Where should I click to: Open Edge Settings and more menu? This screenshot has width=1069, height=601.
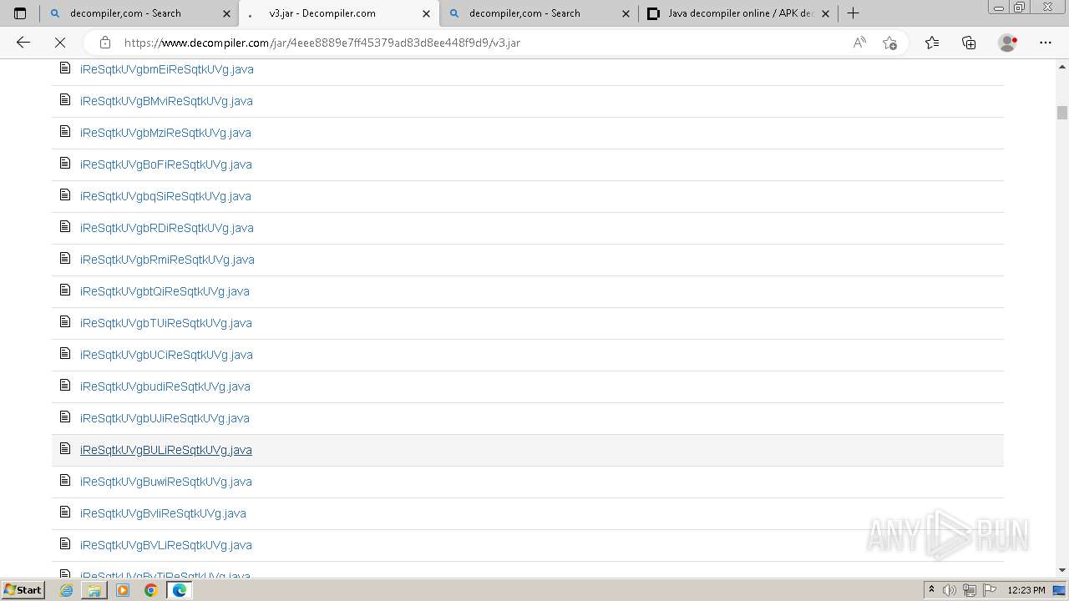1046,43
